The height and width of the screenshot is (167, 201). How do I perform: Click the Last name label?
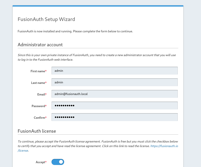(39, 83)
